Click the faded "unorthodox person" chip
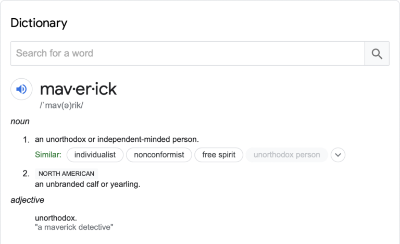The image size is (400, 244). coord(286,155)
